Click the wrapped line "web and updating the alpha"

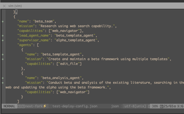(57, 87)
